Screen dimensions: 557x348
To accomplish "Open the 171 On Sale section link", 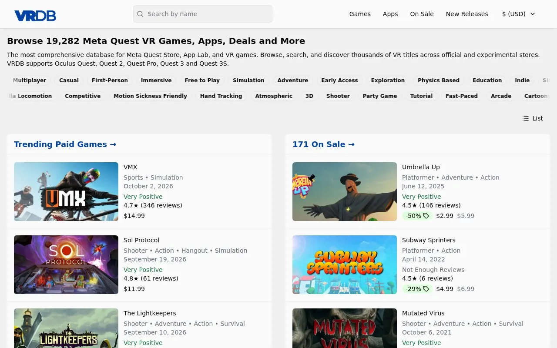I will click(x=323, y=144).
